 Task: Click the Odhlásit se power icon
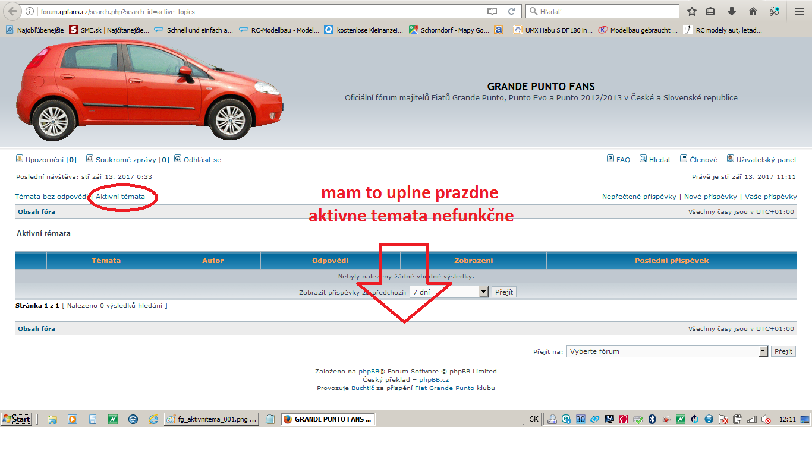(x=178, y=159)
